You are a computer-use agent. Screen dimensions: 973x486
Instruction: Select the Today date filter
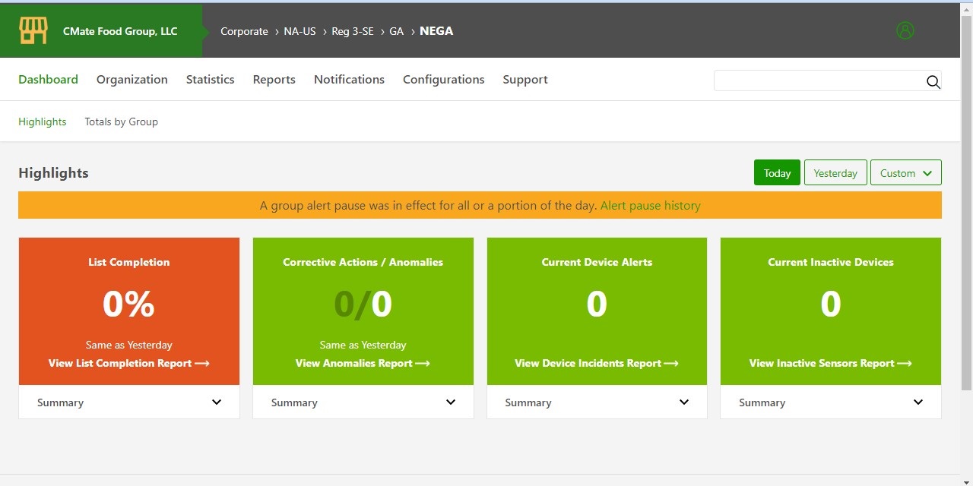(777, 173)
